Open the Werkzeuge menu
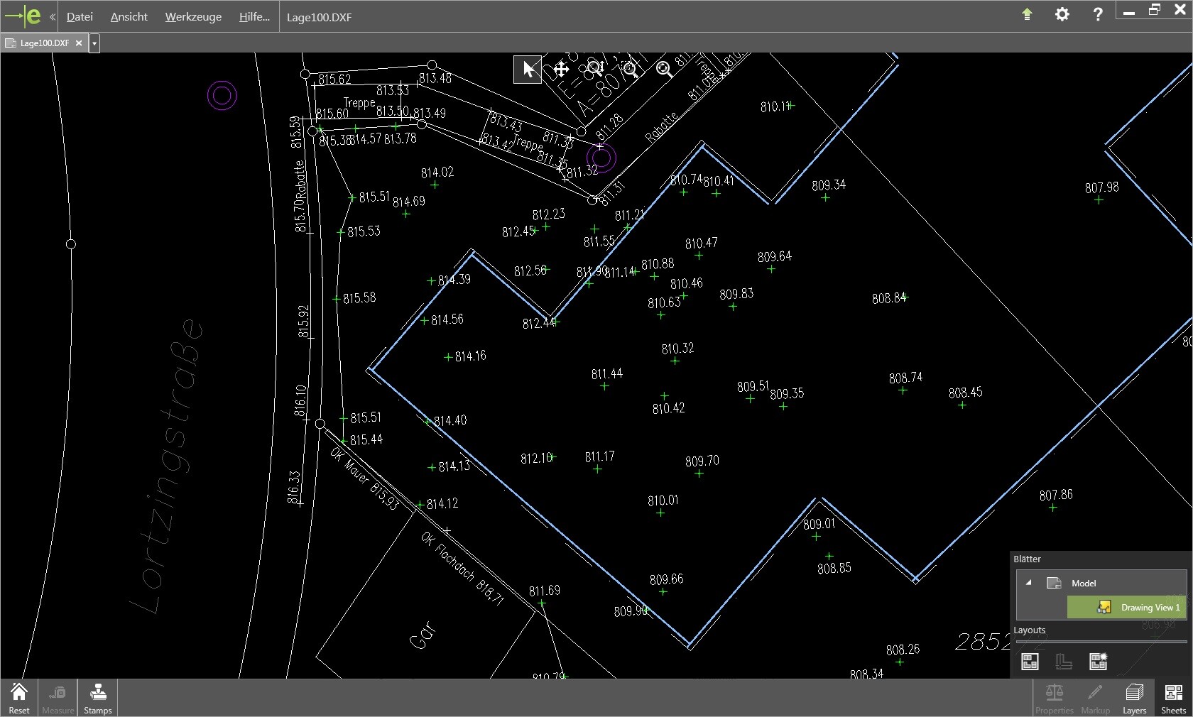The image size is (1193, 717). (193, 17)
